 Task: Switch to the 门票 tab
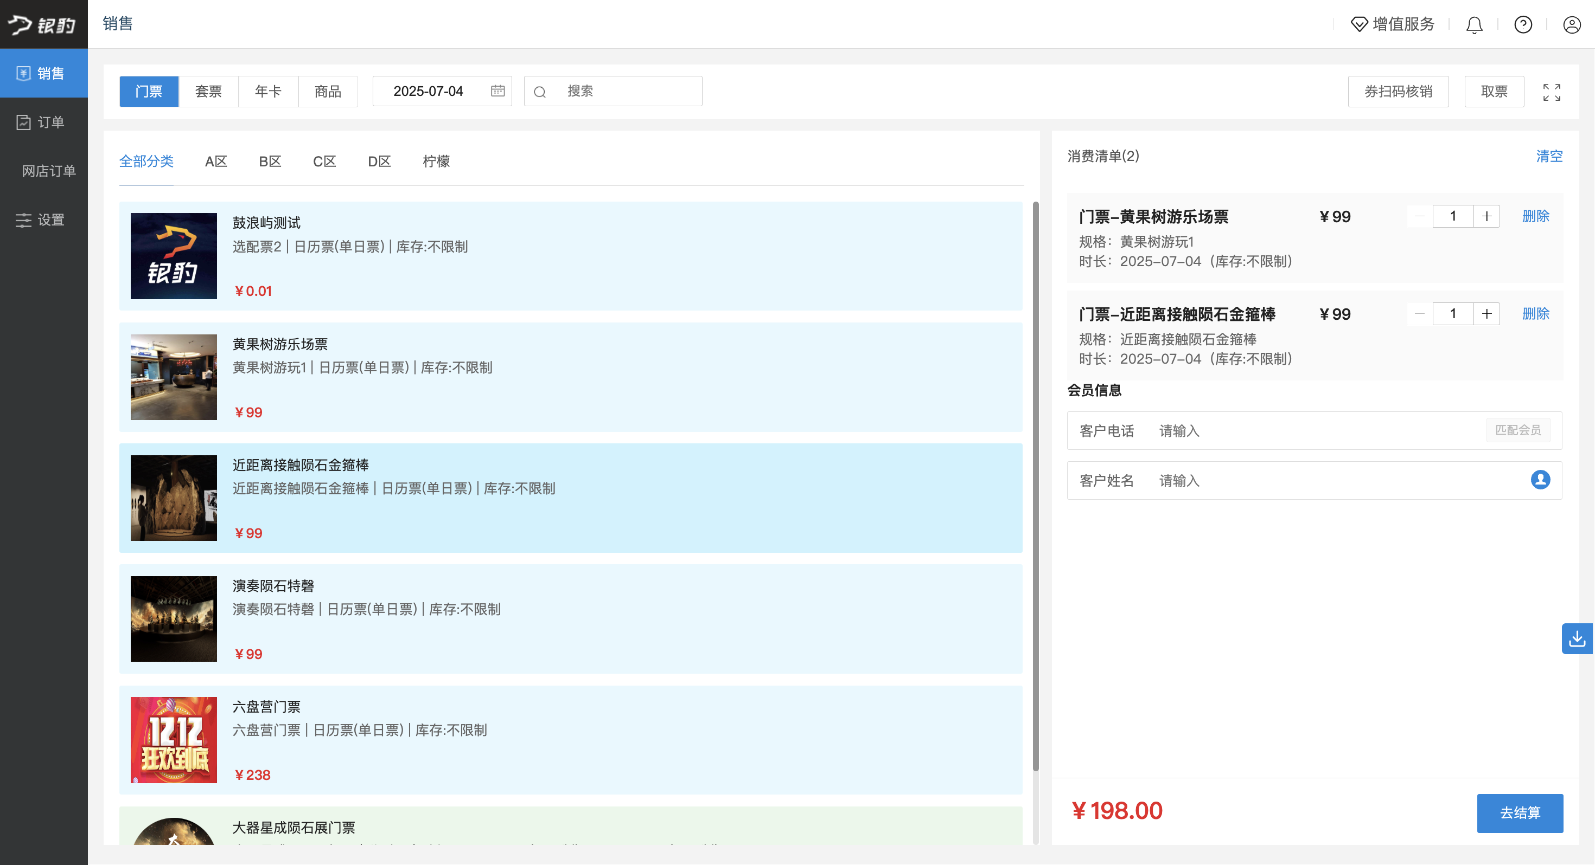149,92
